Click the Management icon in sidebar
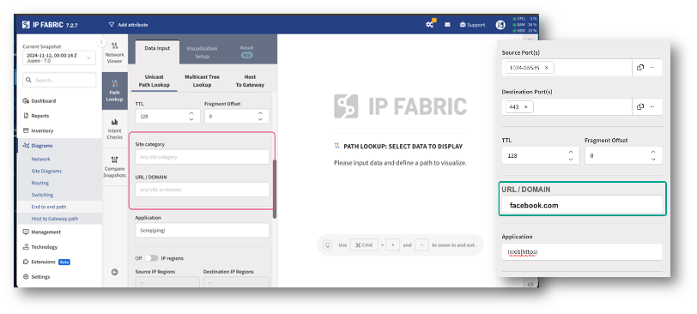 26,232
